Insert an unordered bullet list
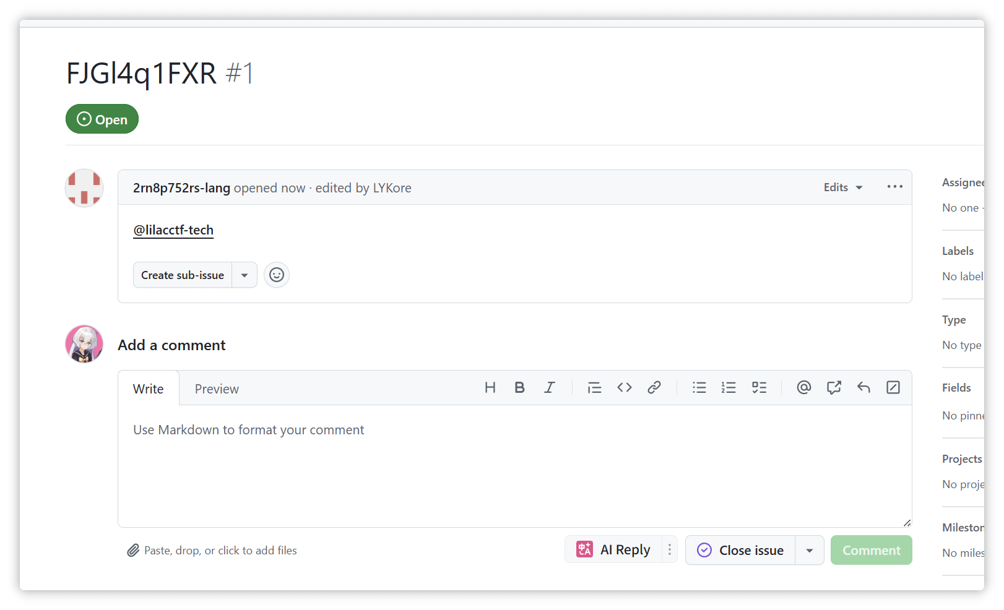This screenshot has width=1004, height=610. [x=699, y=388]
